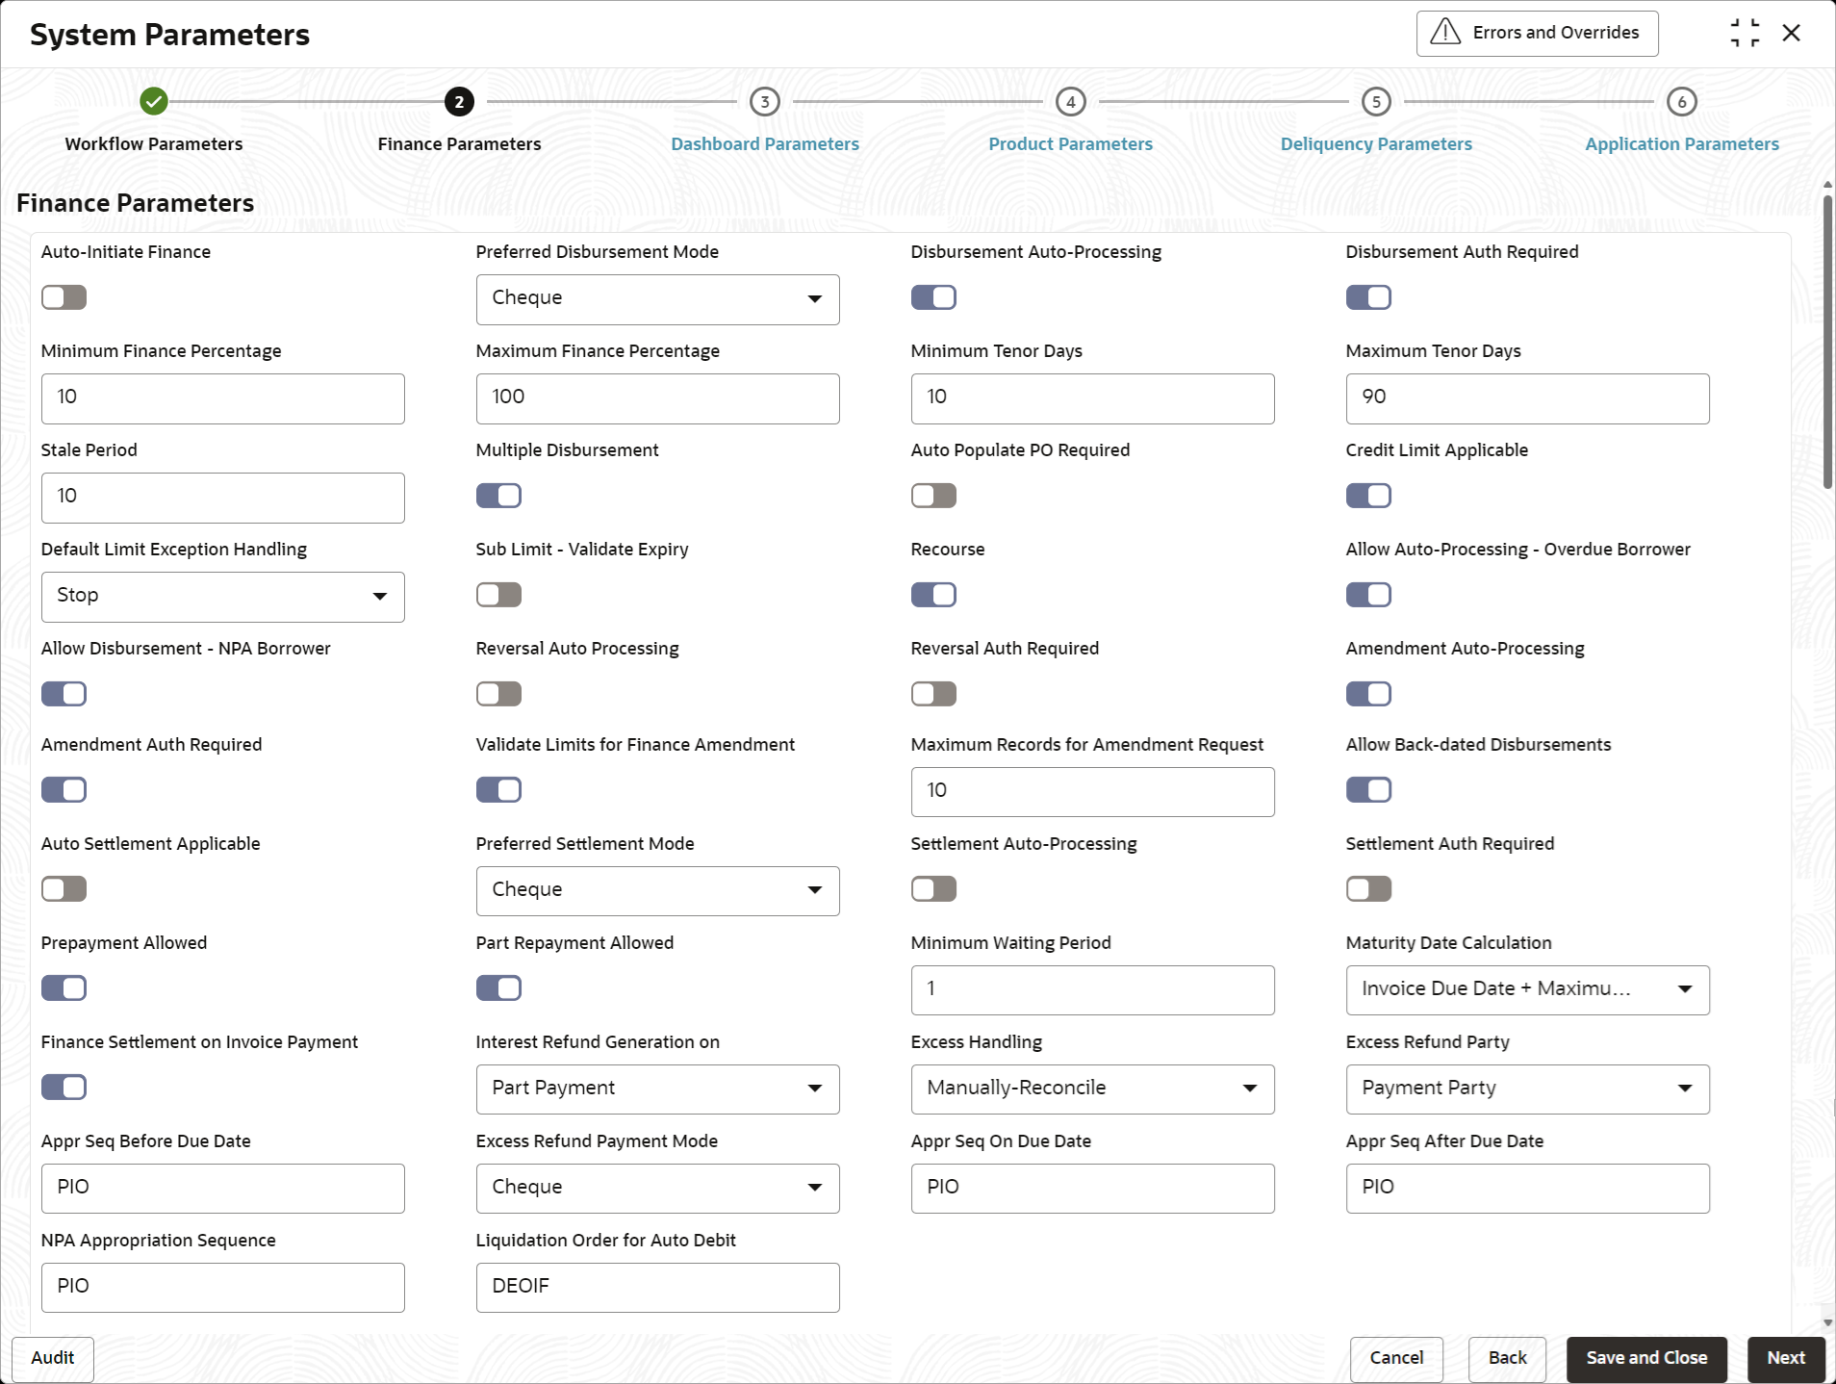This screenshot has width=1836, height=1384.
Task: Go to the Dashboard Parameters tab
Action: [x=765, y=144]
